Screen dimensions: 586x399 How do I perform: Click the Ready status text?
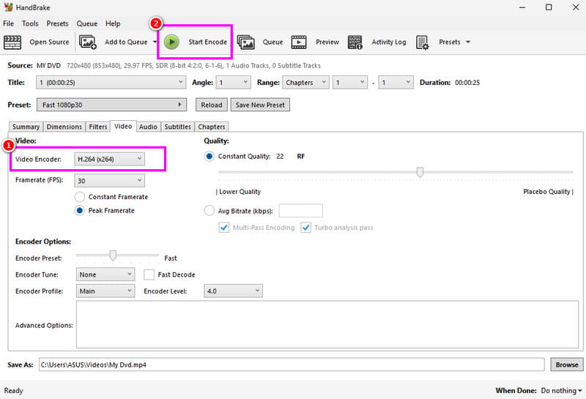13,390
